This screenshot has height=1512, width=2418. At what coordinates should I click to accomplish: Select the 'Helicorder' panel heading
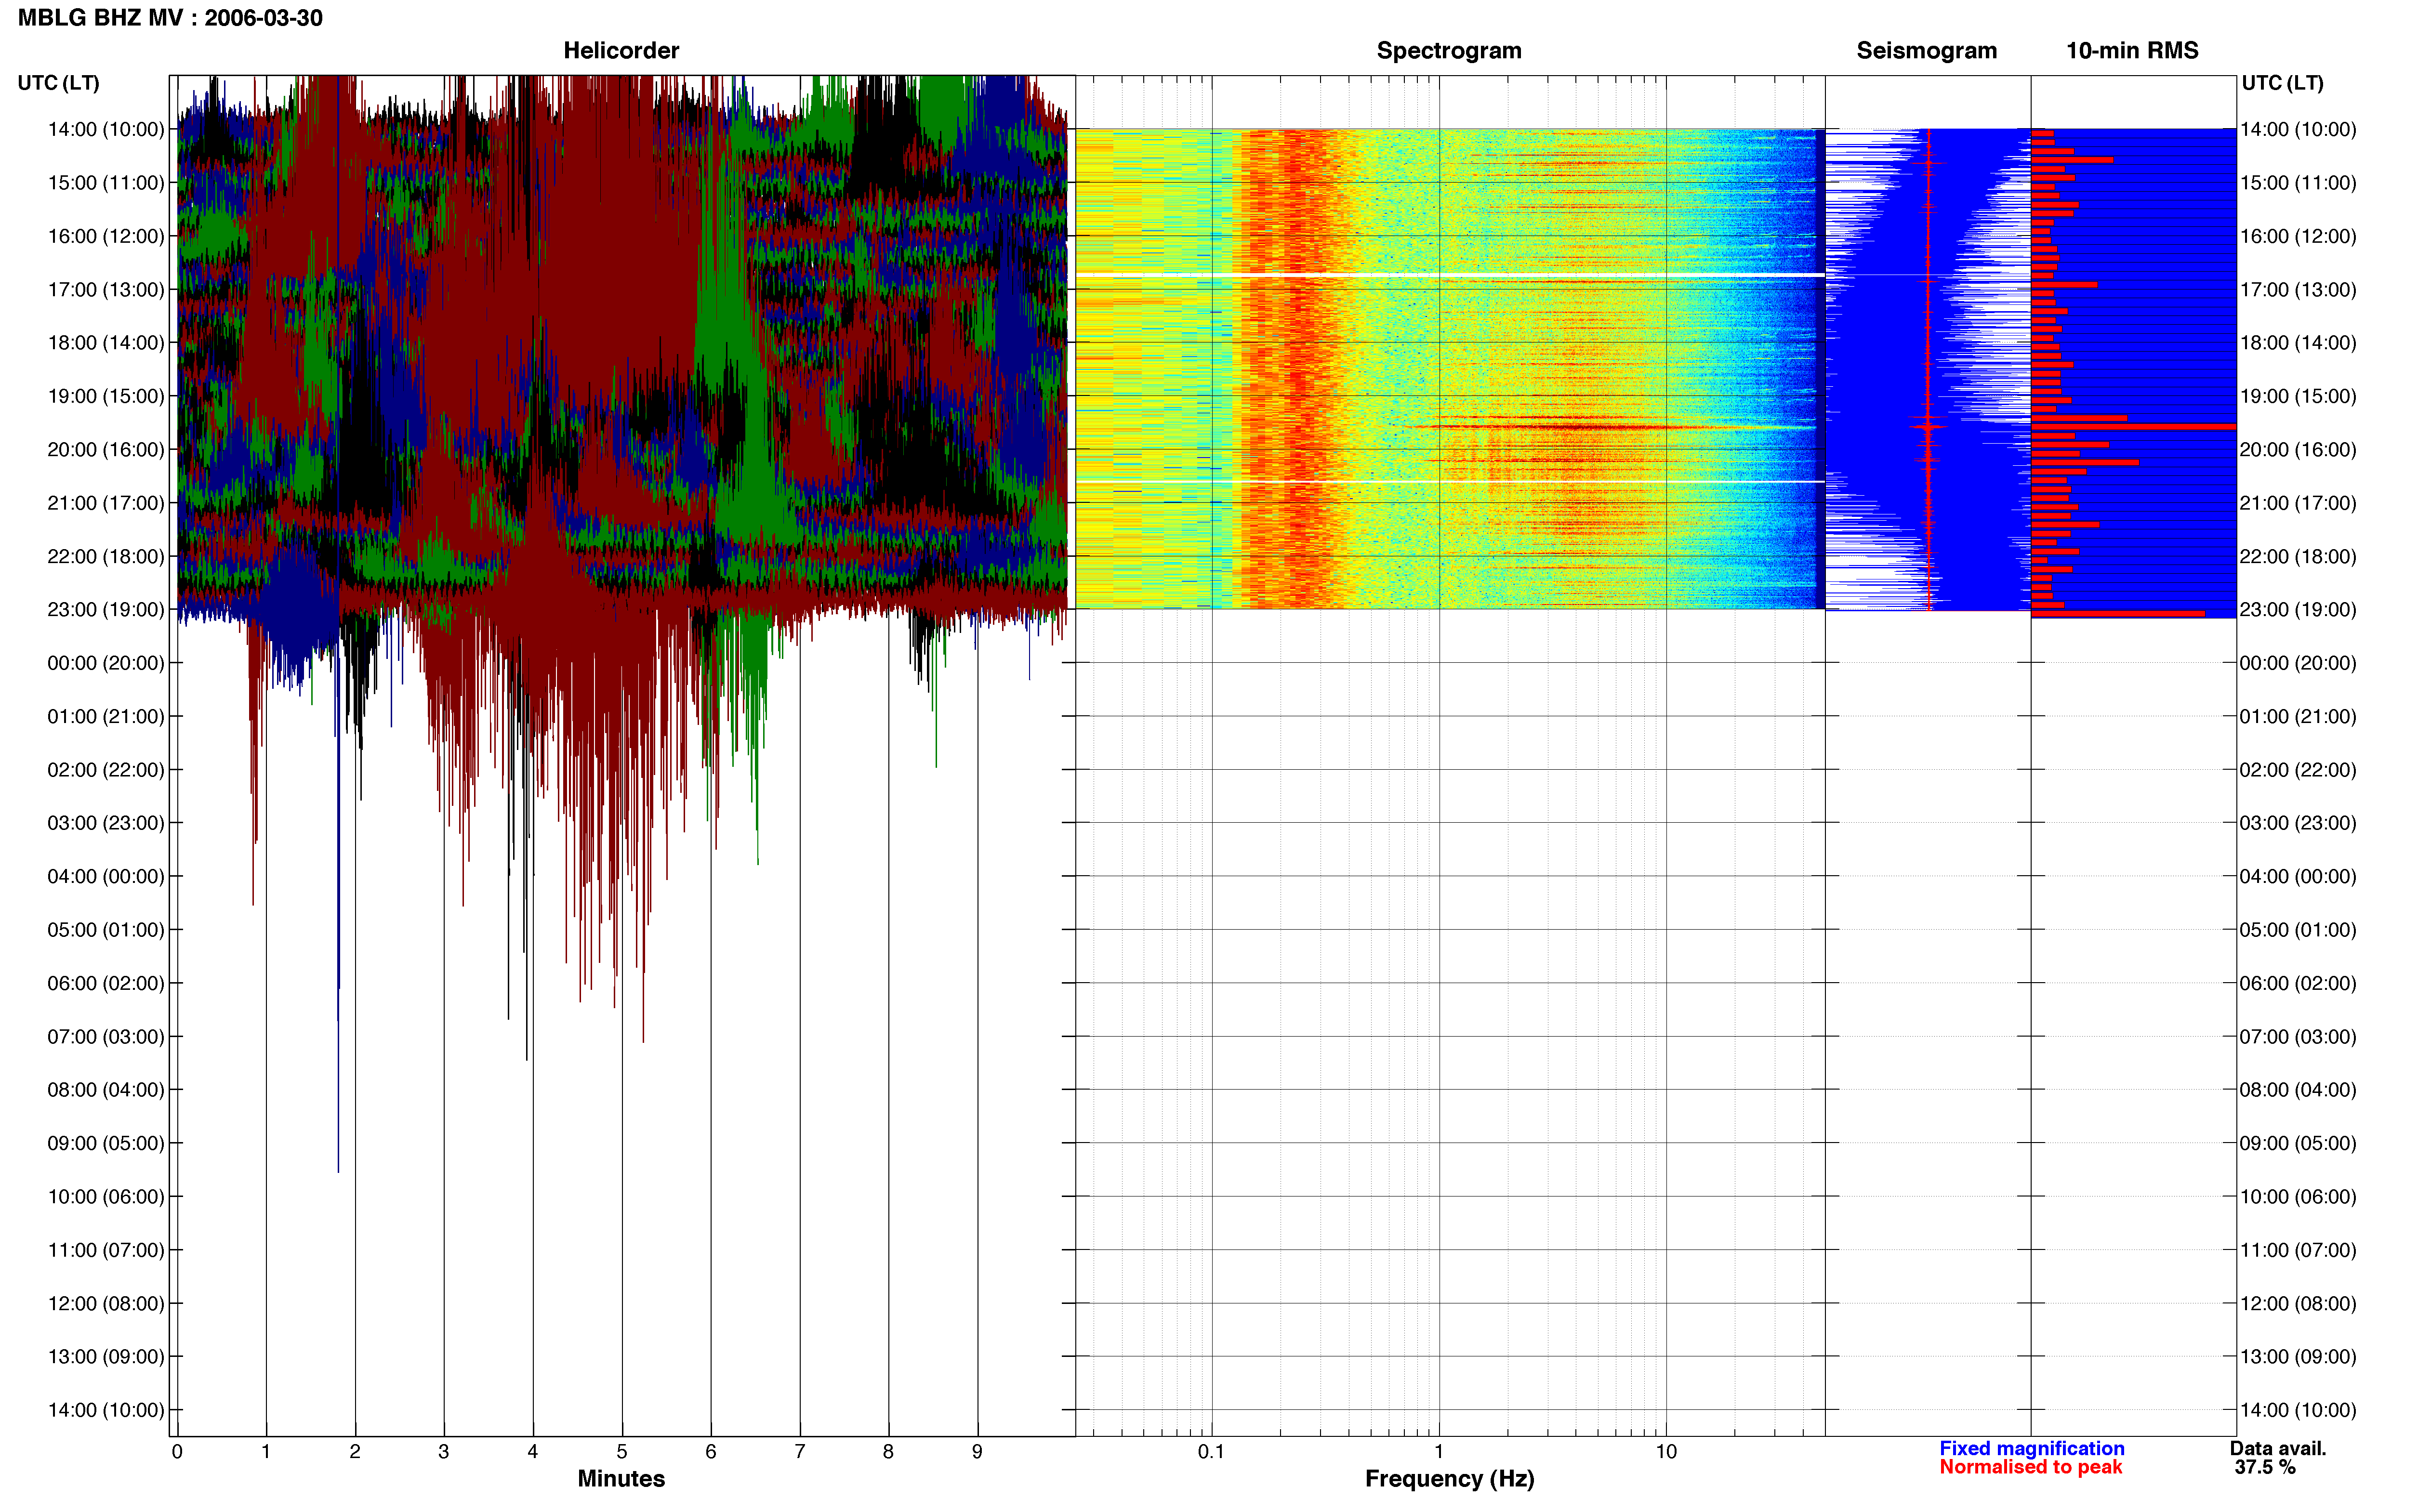[x=621, y=51]
